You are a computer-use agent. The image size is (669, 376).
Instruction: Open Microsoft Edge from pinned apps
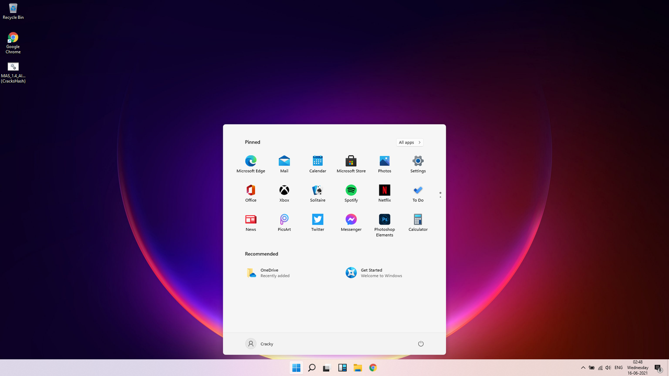click(x=251, y=164)
